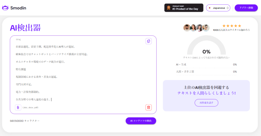Click the last user avatar with glasses
This screenshot has height=136, width=261.
(x=206, y=28)
